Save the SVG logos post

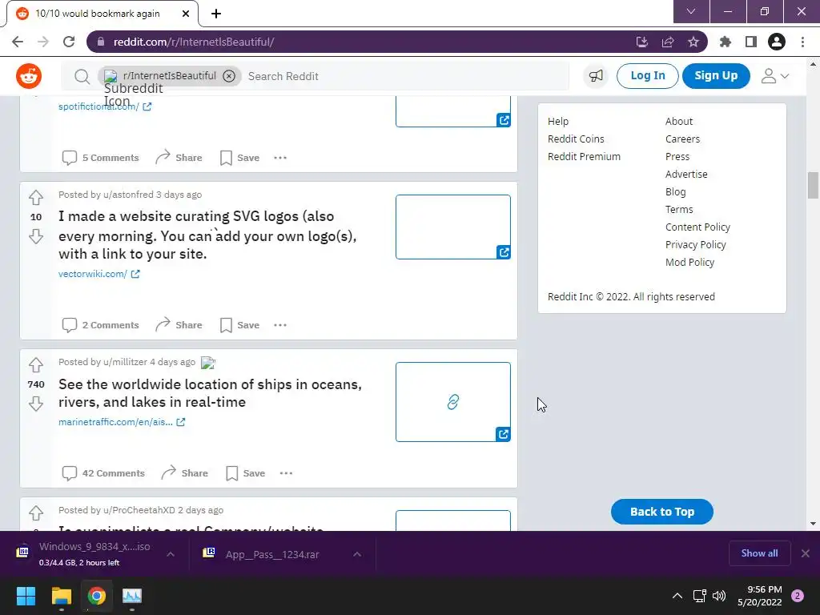pyautogui.click(x=239, y=325)
